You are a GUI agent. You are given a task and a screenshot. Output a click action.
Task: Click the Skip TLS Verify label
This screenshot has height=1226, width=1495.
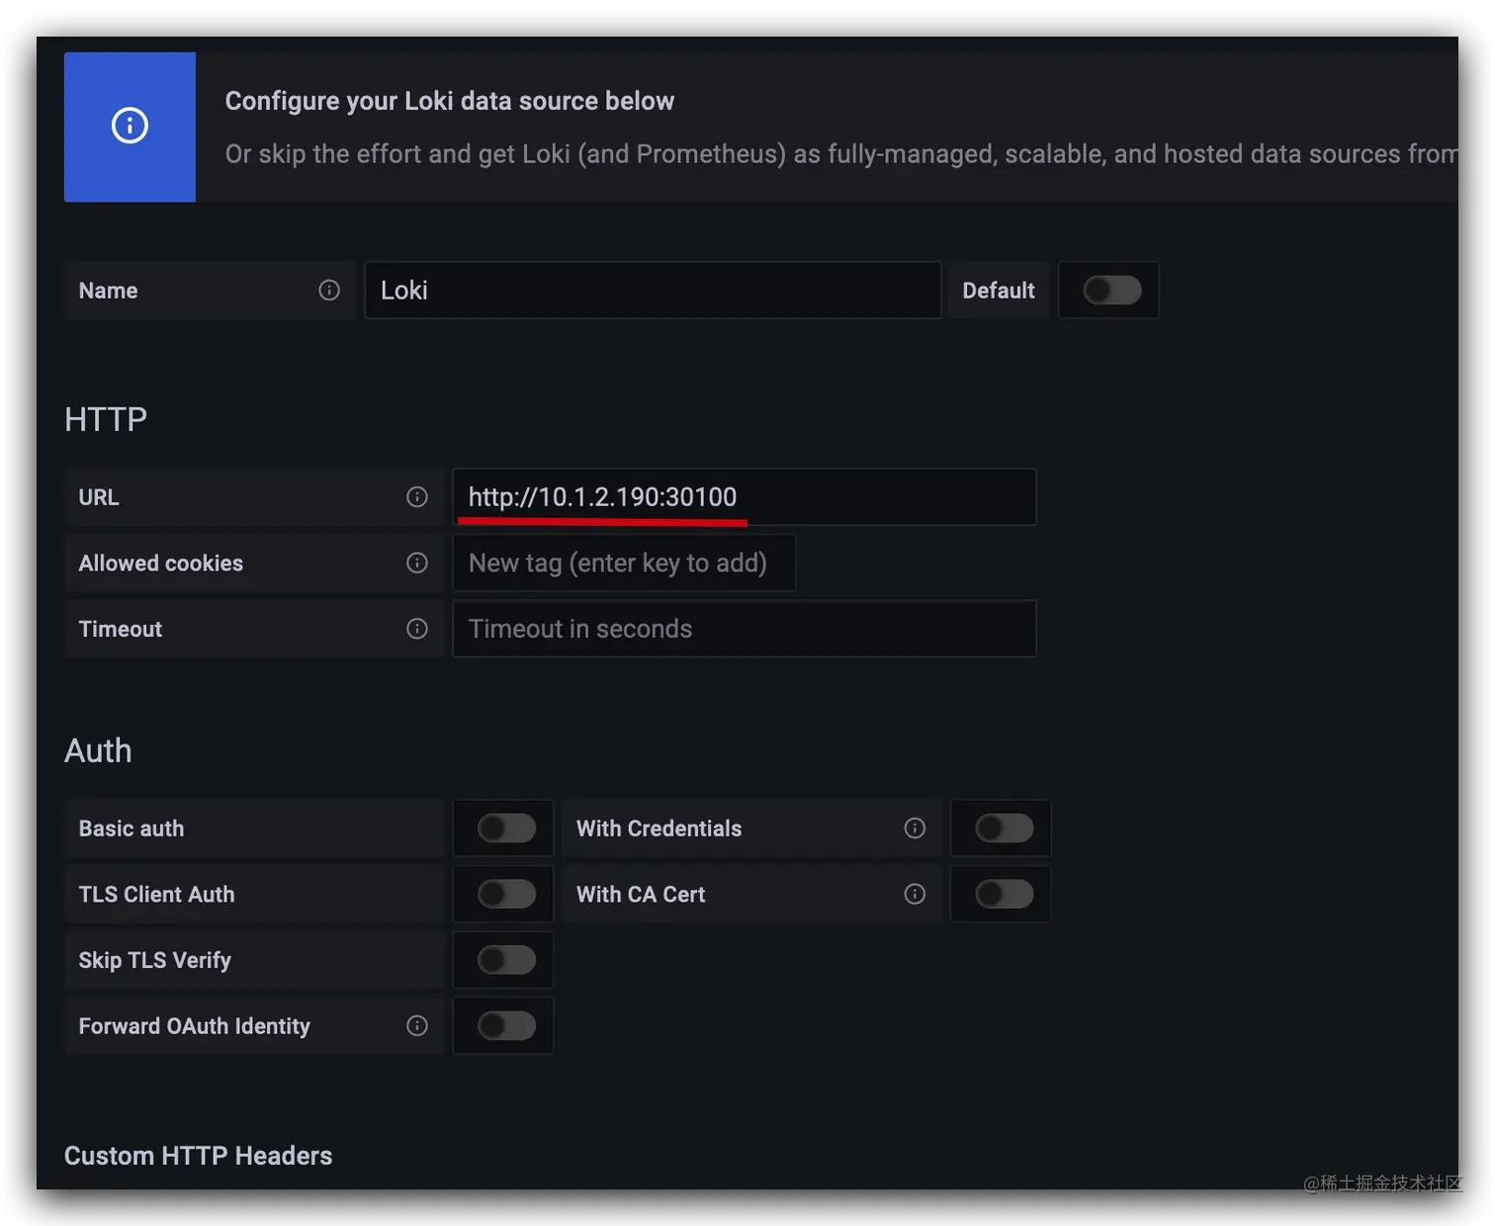click(x=155, y=960)
